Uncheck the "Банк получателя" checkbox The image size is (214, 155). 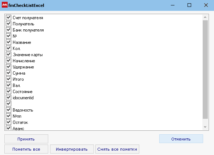coord(8,30)
